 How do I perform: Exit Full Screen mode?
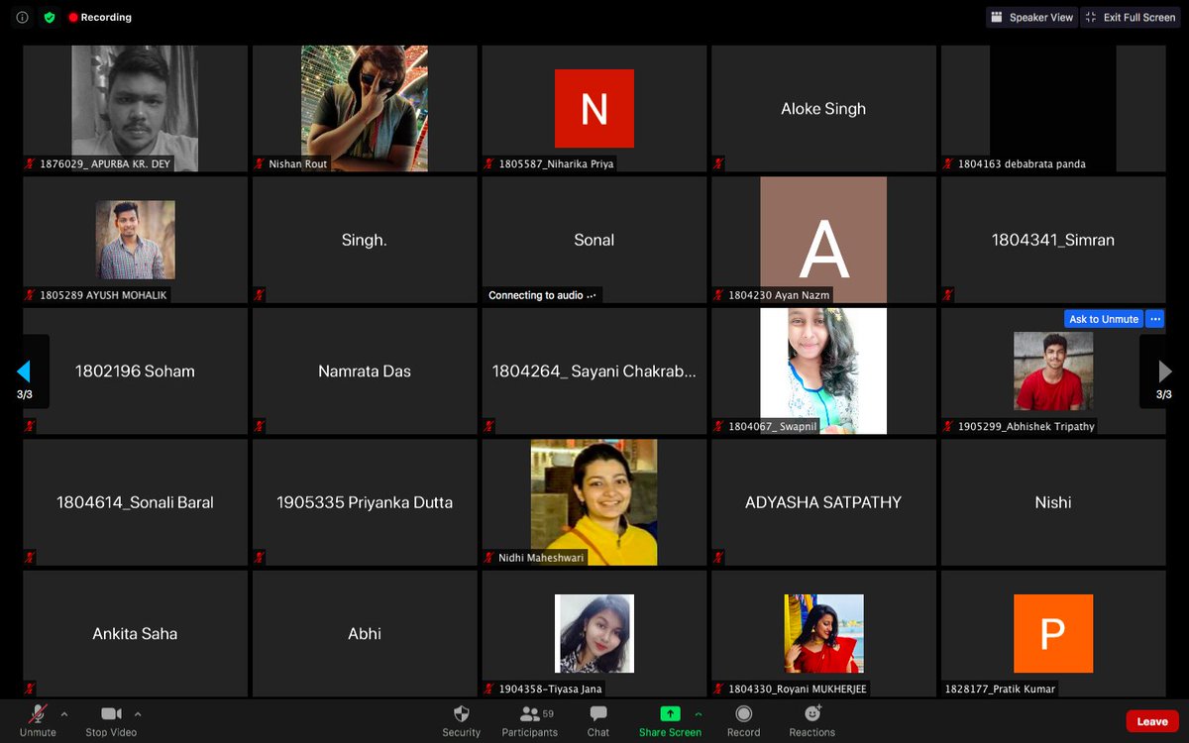pos(1130,18)
